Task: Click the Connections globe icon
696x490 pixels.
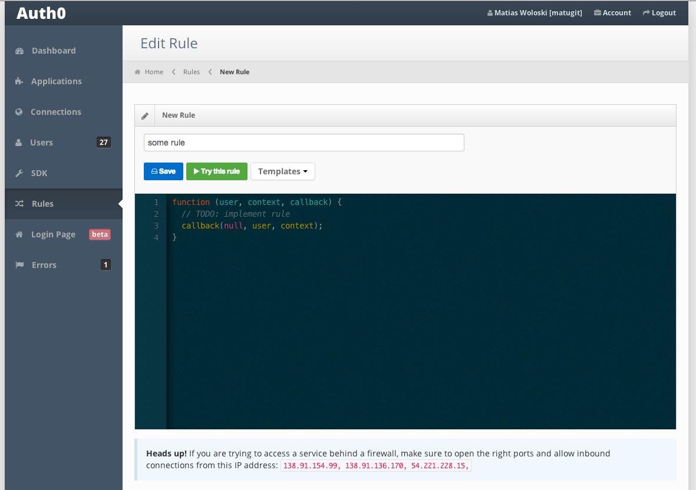Action: [x=19, y=112]
